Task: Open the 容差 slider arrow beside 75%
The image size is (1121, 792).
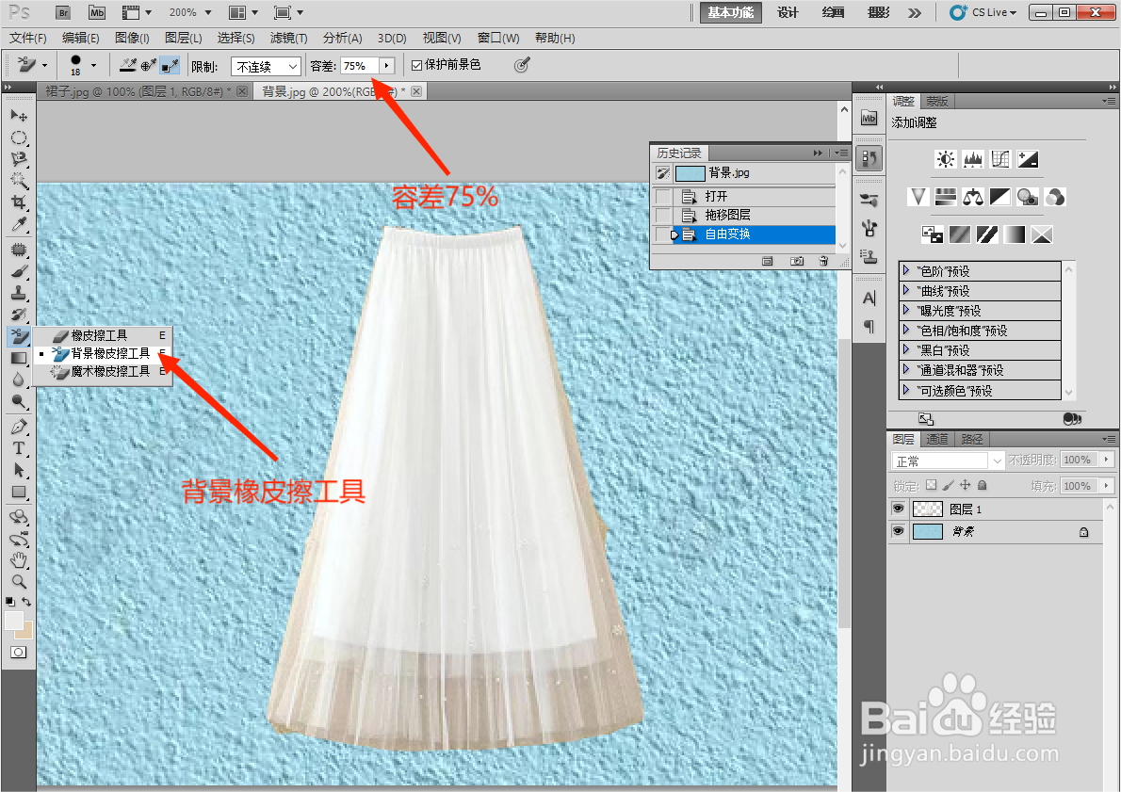Action: click(387, 65)
